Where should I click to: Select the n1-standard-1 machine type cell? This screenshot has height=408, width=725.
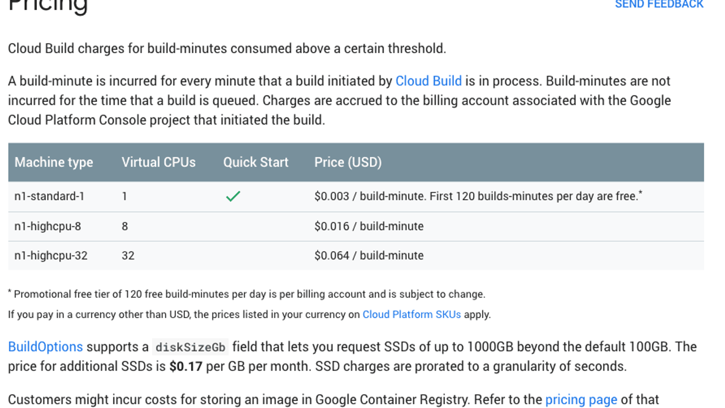coord(49,196)
